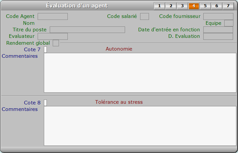Click the Equipe field

(229, 23)
